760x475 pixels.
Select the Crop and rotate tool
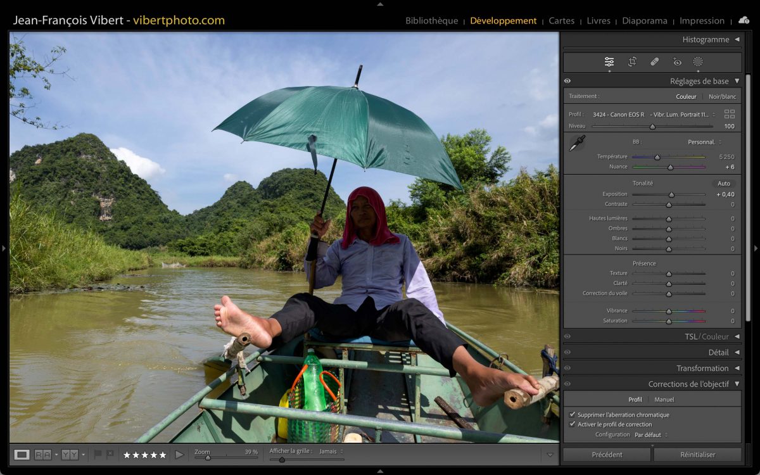pyautogui.click(x=632, y=61)
